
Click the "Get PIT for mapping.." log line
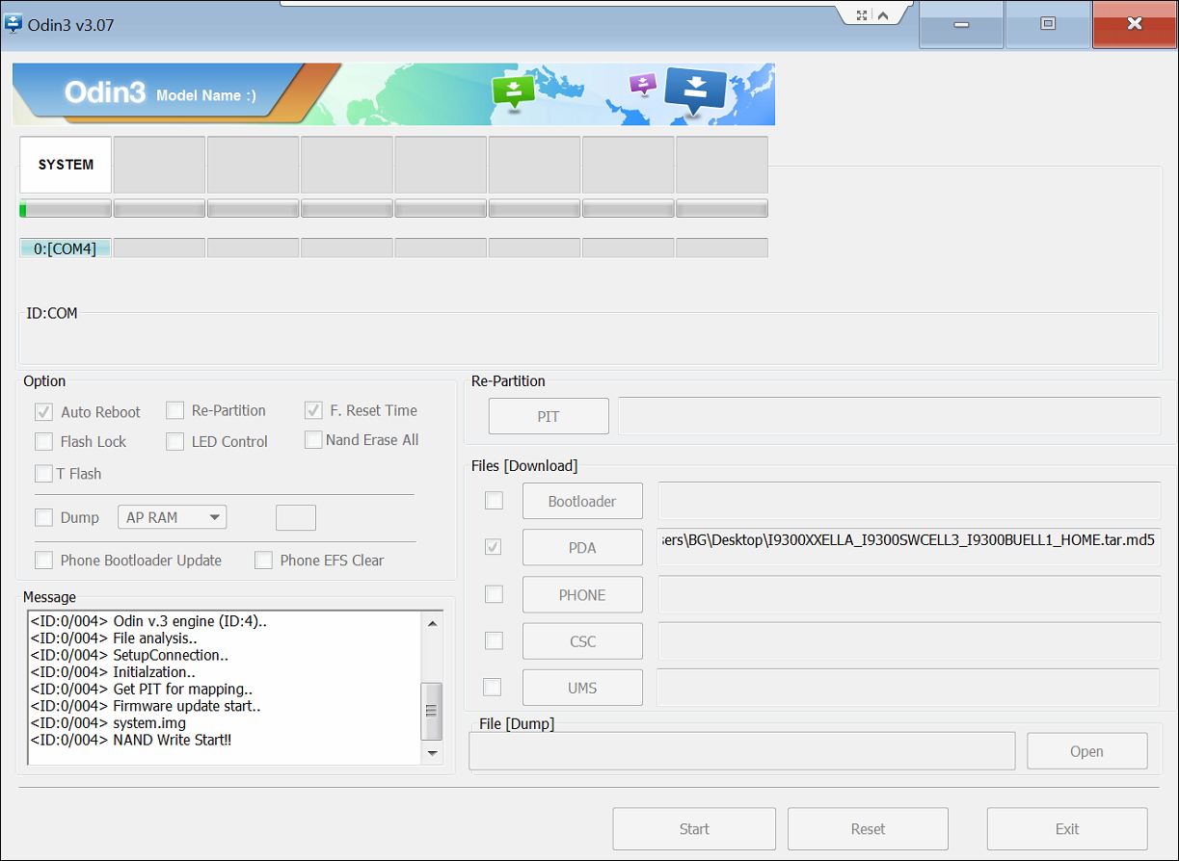[142, 689]
